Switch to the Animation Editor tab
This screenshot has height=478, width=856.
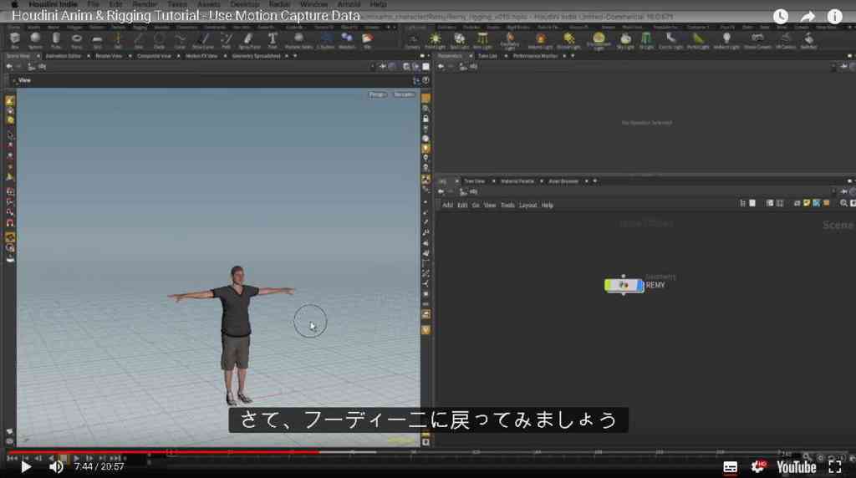64,56
